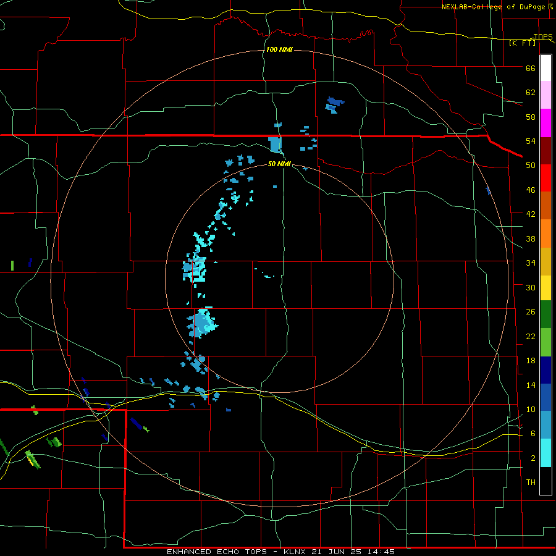Click the magenta 58 kft legend swatch
The width and height of the screenshot is (556, 556).
pos(545,123)
